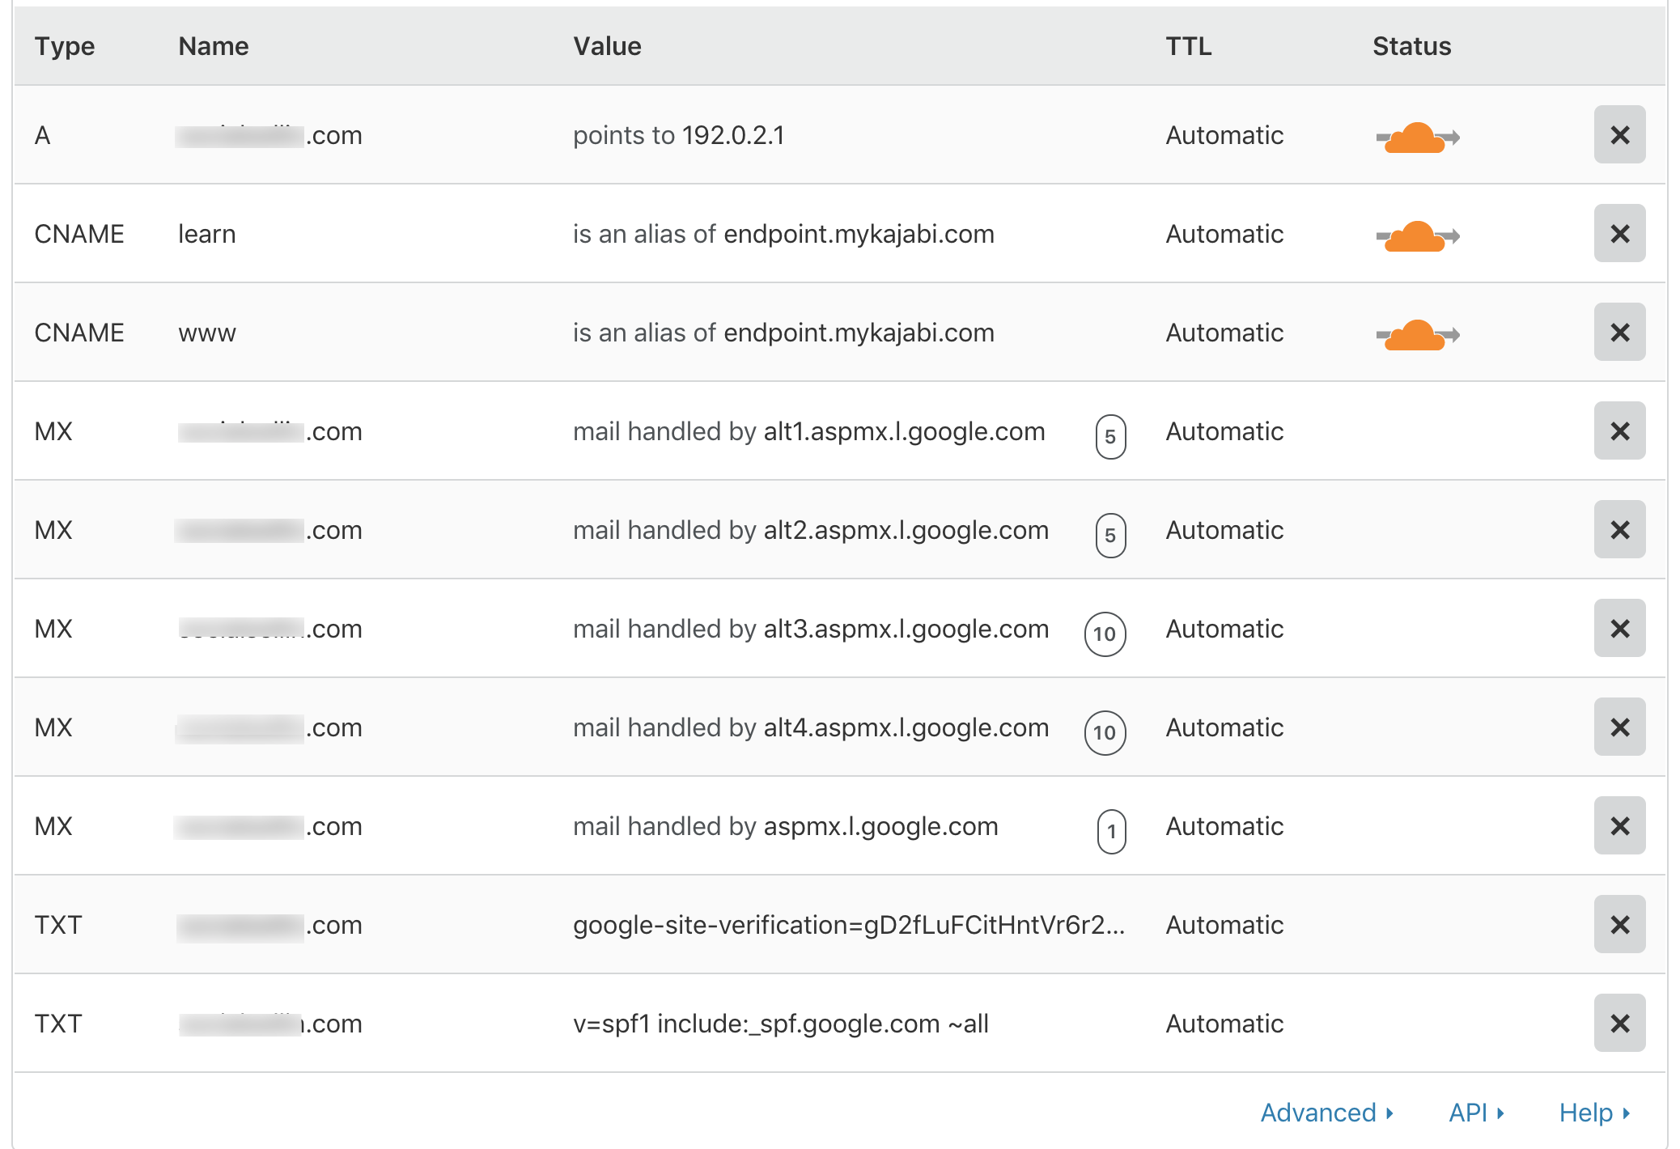Delete the google-site-verification TXT record
1680x1149 pixels.
(1619, 925)
